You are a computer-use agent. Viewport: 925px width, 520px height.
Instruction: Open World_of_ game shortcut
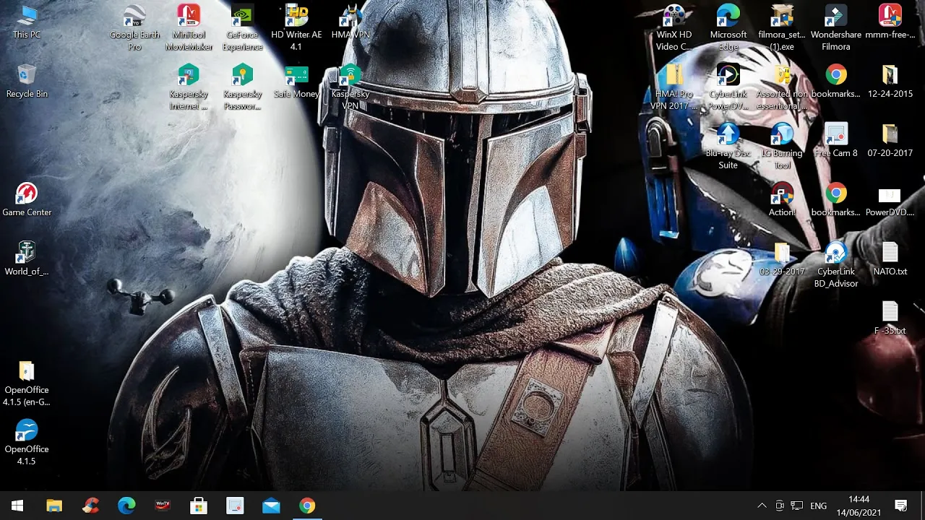tap(27, 259)
